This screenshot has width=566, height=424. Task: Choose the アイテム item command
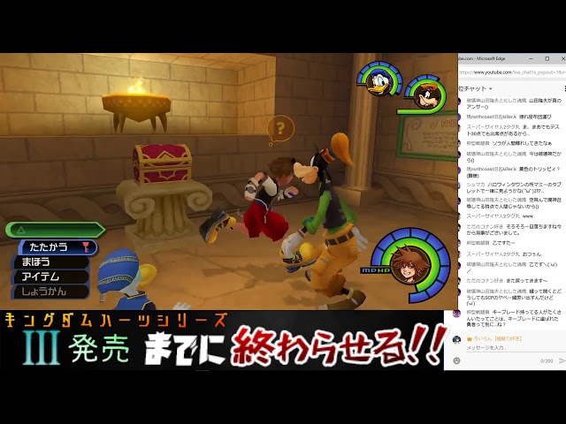(50, 276)
